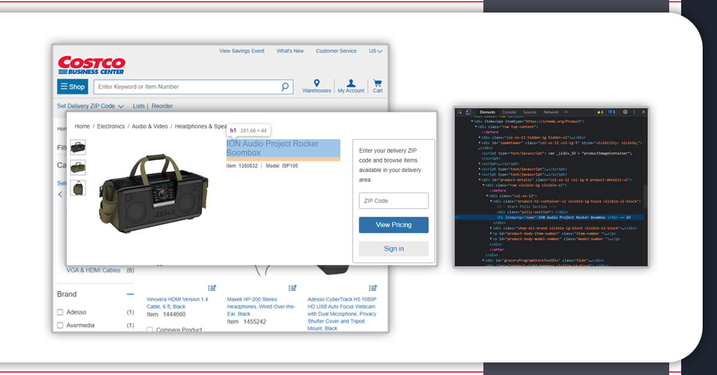Go to the Electronics breadcrumb

click(111, 127)
